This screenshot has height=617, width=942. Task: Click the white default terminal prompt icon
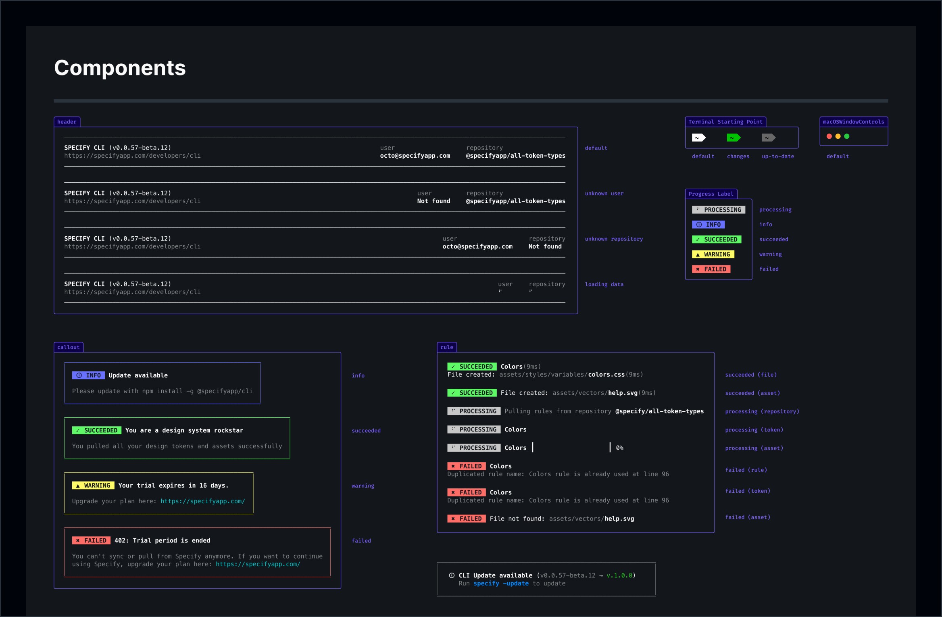[x=698, y=138]
